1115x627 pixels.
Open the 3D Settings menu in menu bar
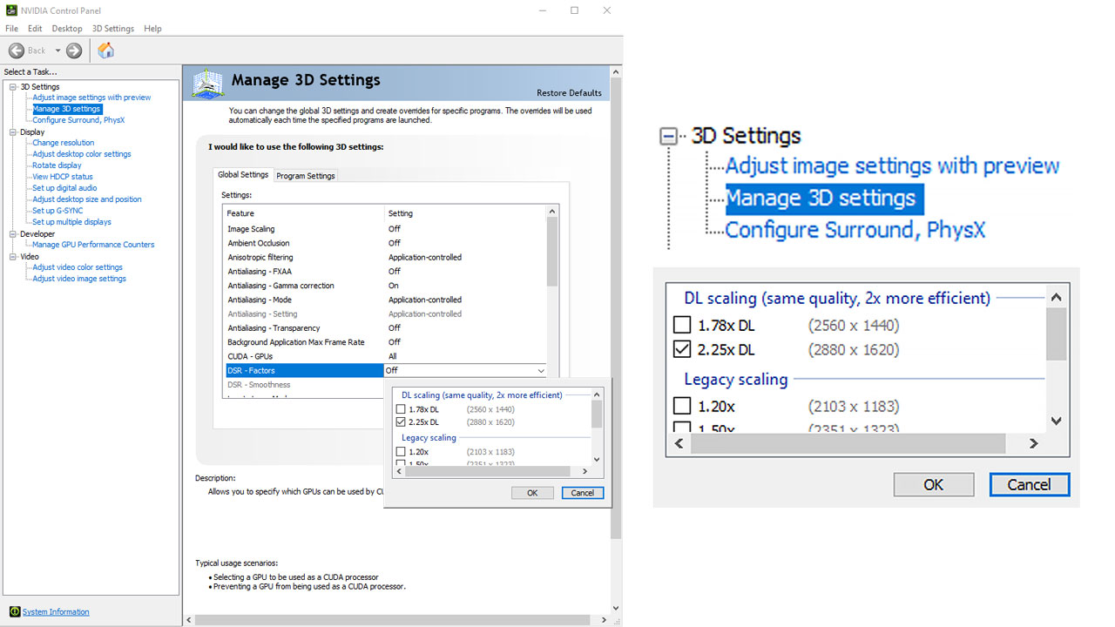[x=113, y=29]
